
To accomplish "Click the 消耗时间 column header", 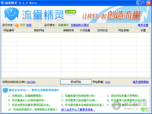I will (x=68, y=30).
